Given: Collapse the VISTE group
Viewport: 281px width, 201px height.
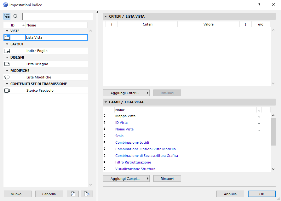Looking at the screenshot, I should pyautogui.click(x=7, y=31).
